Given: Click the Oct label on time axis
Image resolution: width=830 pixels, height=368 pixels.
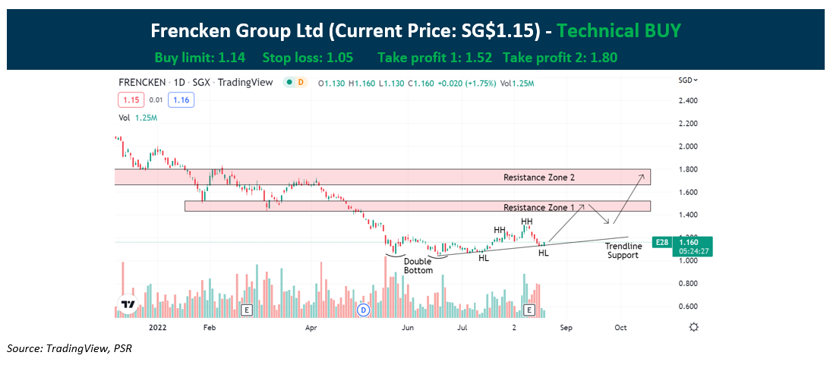Looking at the screenshot, I should (x=620, y=328).
